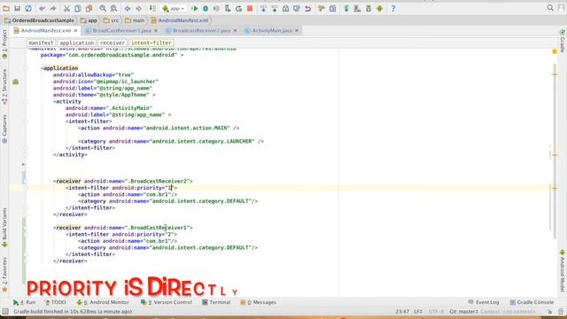
Task: Click the Cut scissors icon
Action: click(x=67, y=8)
